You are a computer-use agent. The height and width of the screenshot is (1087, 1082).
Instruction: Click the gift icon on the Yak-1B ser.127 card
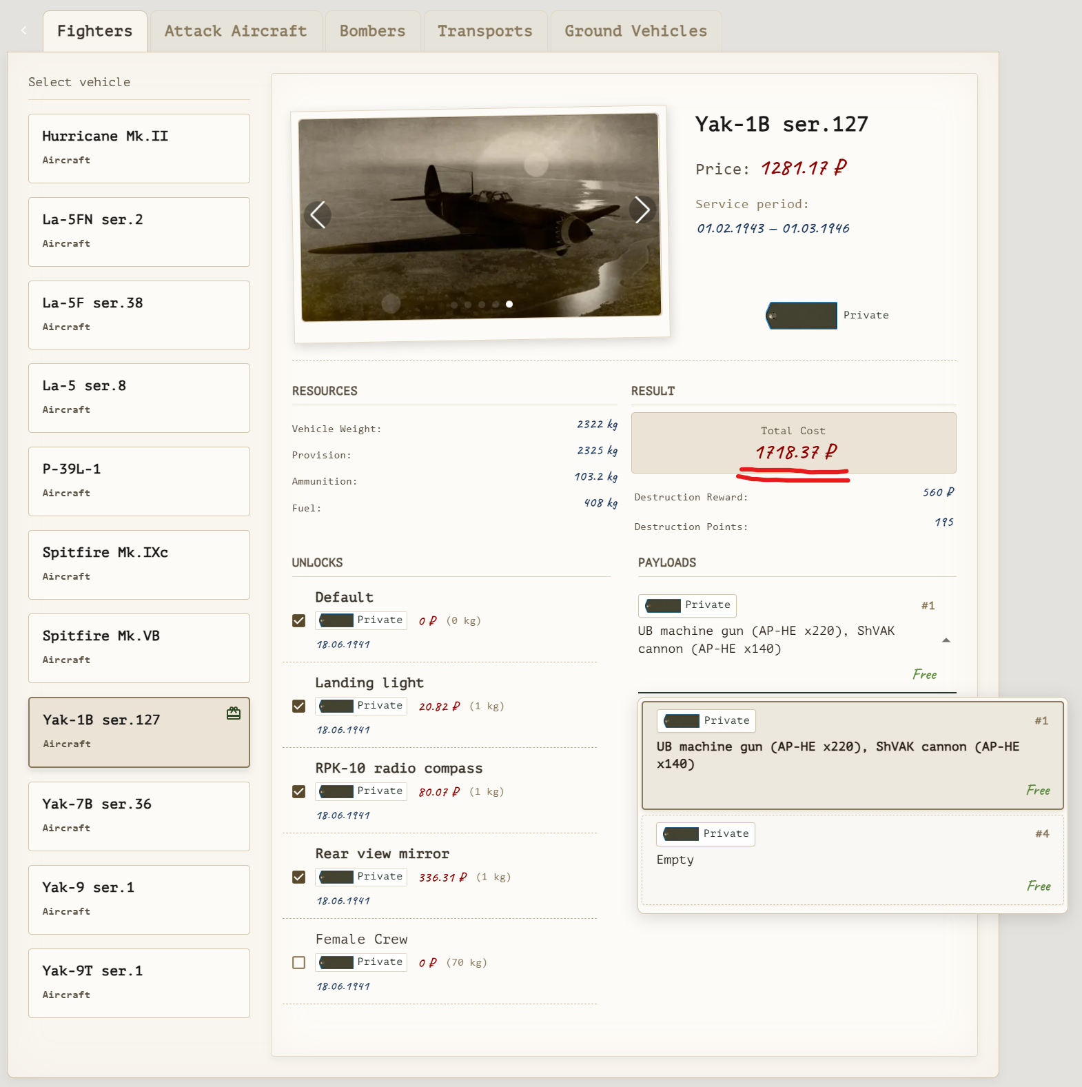click(x=234, y=713)
